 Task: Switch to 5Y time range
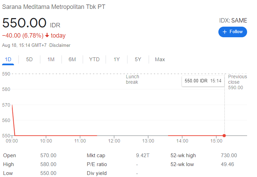coord(138,59)
